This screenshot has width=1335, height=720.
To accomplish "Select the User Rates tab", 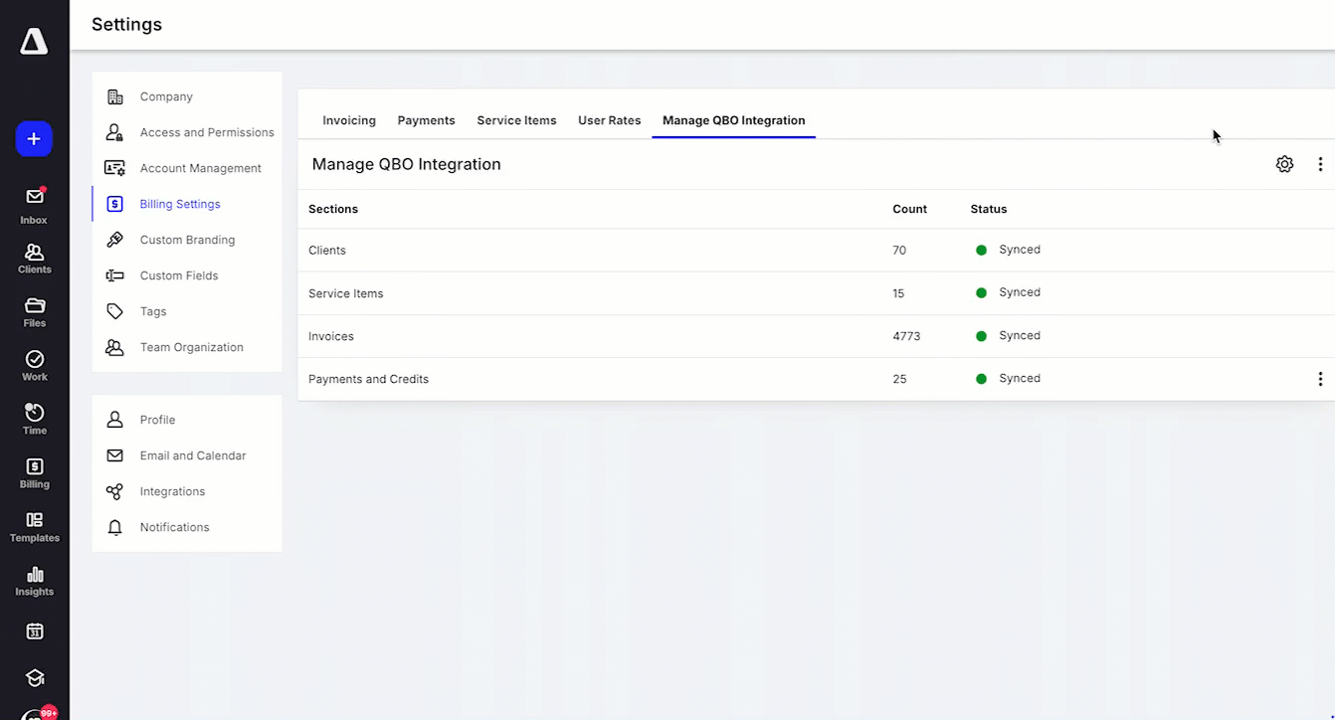I will pyautogui.click(x=610, y=120).
